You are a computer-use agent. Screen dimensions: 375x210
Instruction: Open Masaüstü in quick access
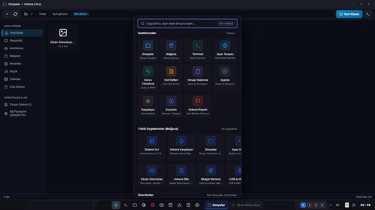pos(22,41)
